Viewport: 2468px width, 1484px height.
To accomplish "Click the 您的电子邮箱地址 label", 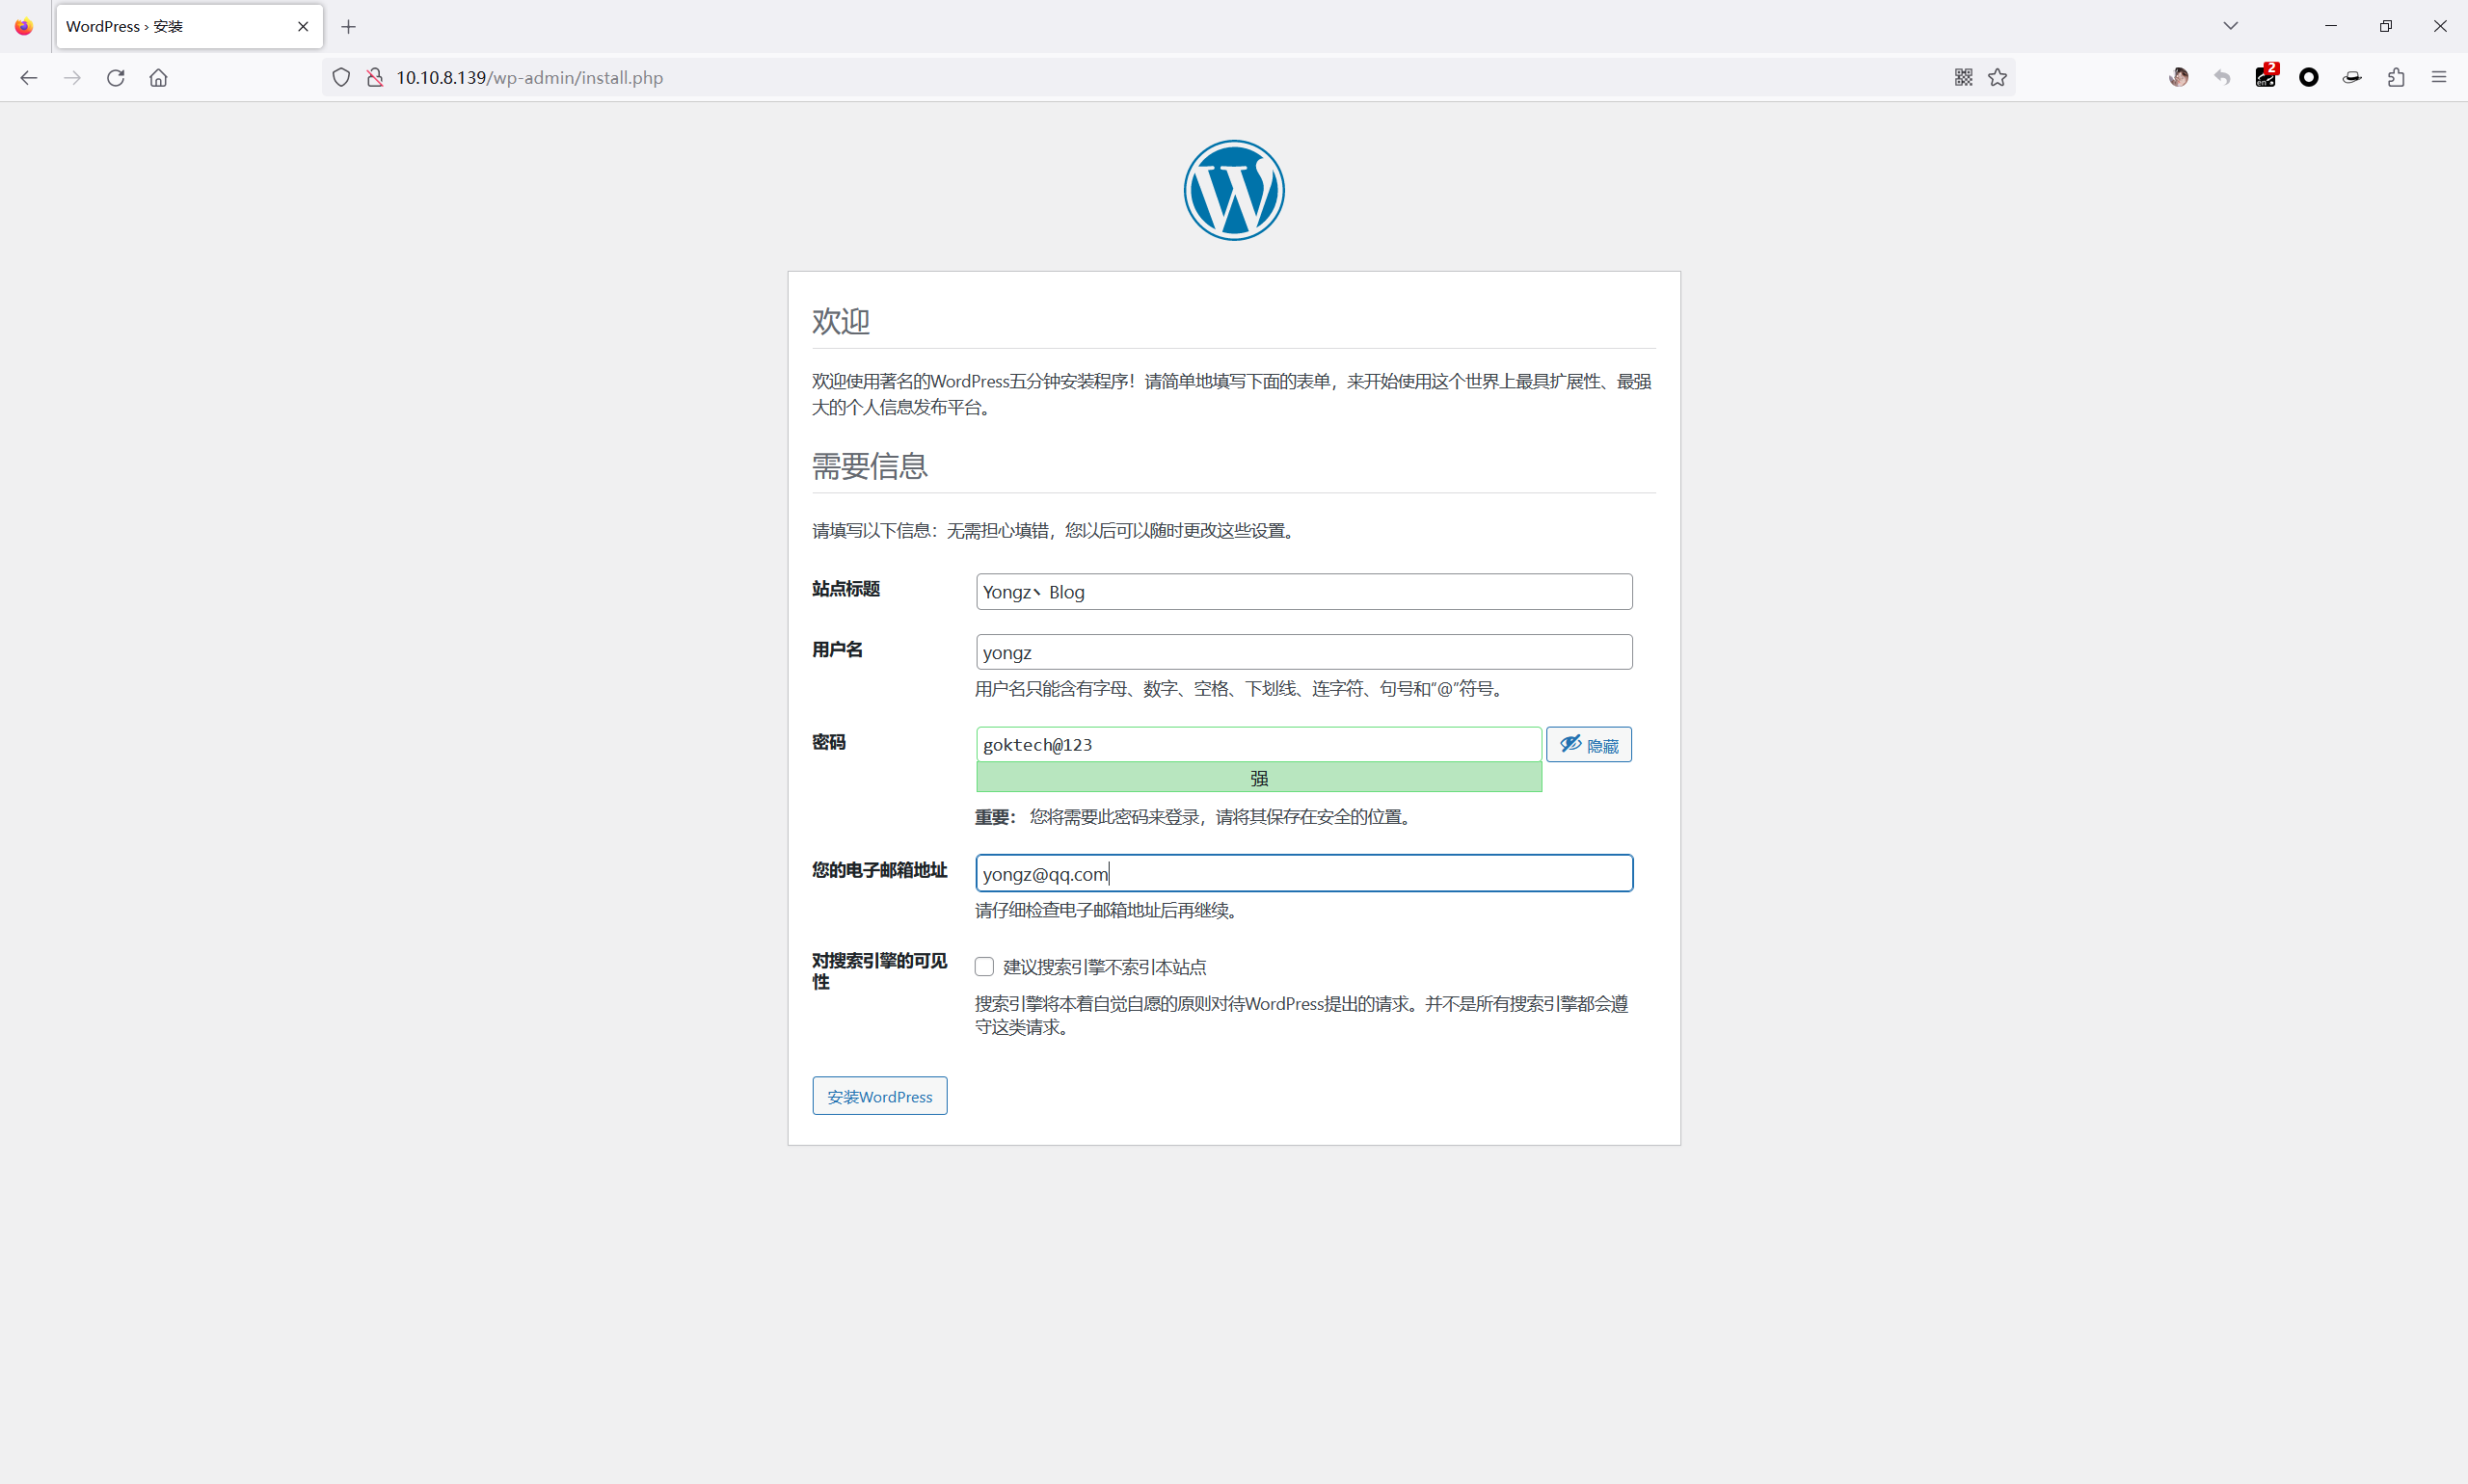I will pyautogui.click(x=879, y=870).
